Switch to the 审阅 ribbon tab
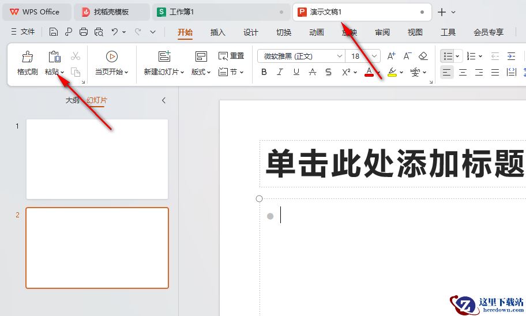The height and width of the screenshot is (316, 526). pos(382,32)
